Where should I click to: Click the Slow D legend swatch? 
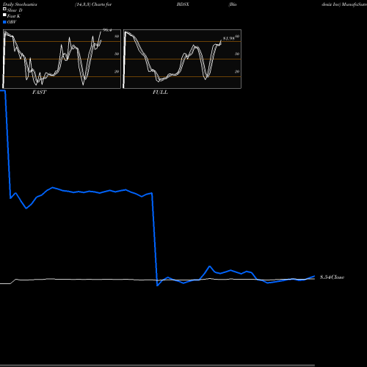(x=4, y=9)
